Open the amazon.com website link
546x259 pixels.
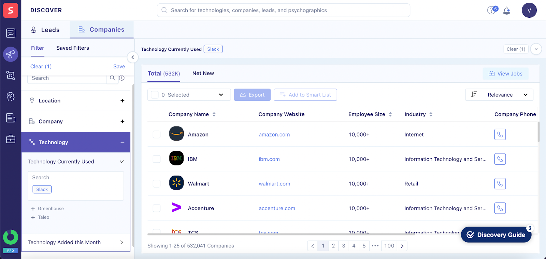tap(274, 134)
